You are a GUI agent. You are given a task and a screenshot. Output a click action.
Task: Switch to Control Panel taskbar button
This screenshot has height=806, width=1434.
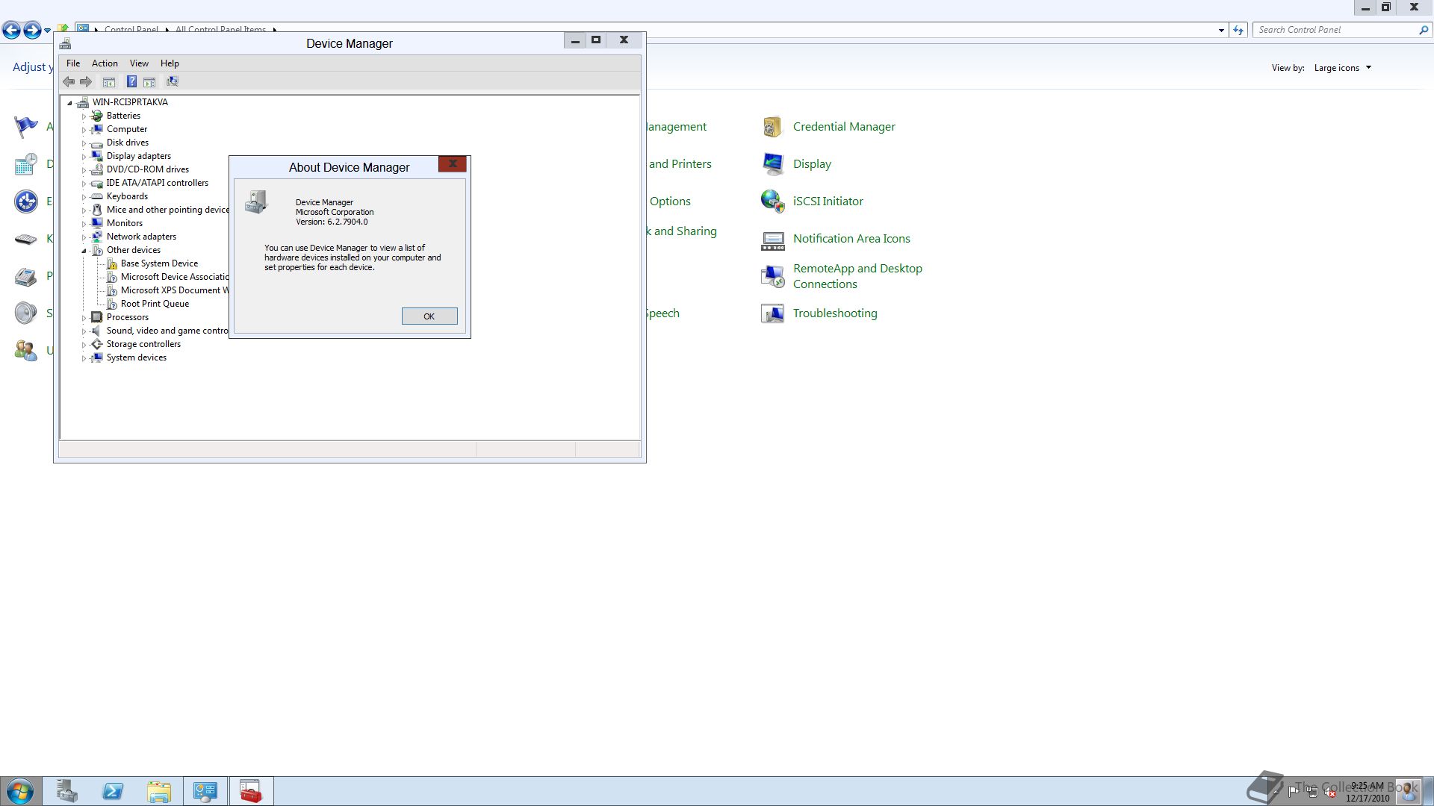(205, 791)
